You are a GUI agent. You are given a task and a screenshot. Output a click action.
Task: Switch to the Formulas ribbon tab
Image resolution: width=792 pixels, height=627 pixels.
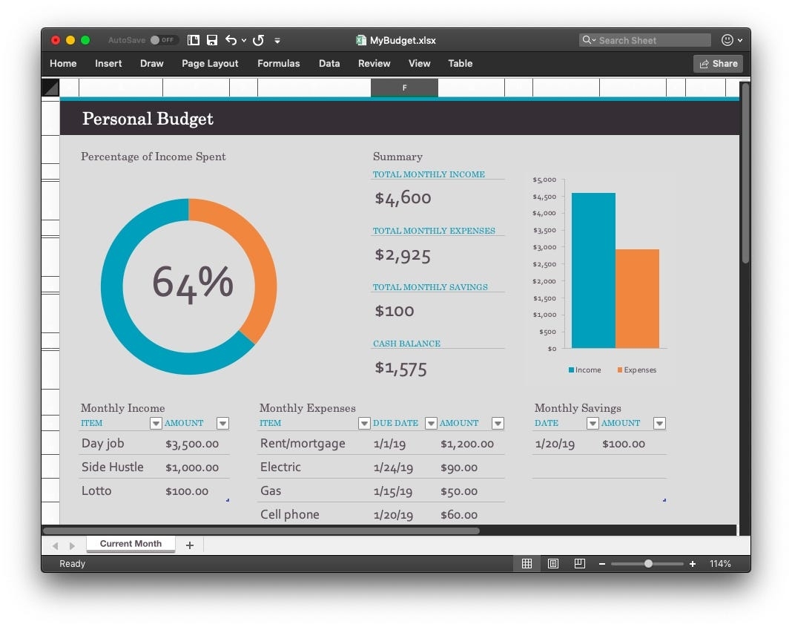(278, 64)
